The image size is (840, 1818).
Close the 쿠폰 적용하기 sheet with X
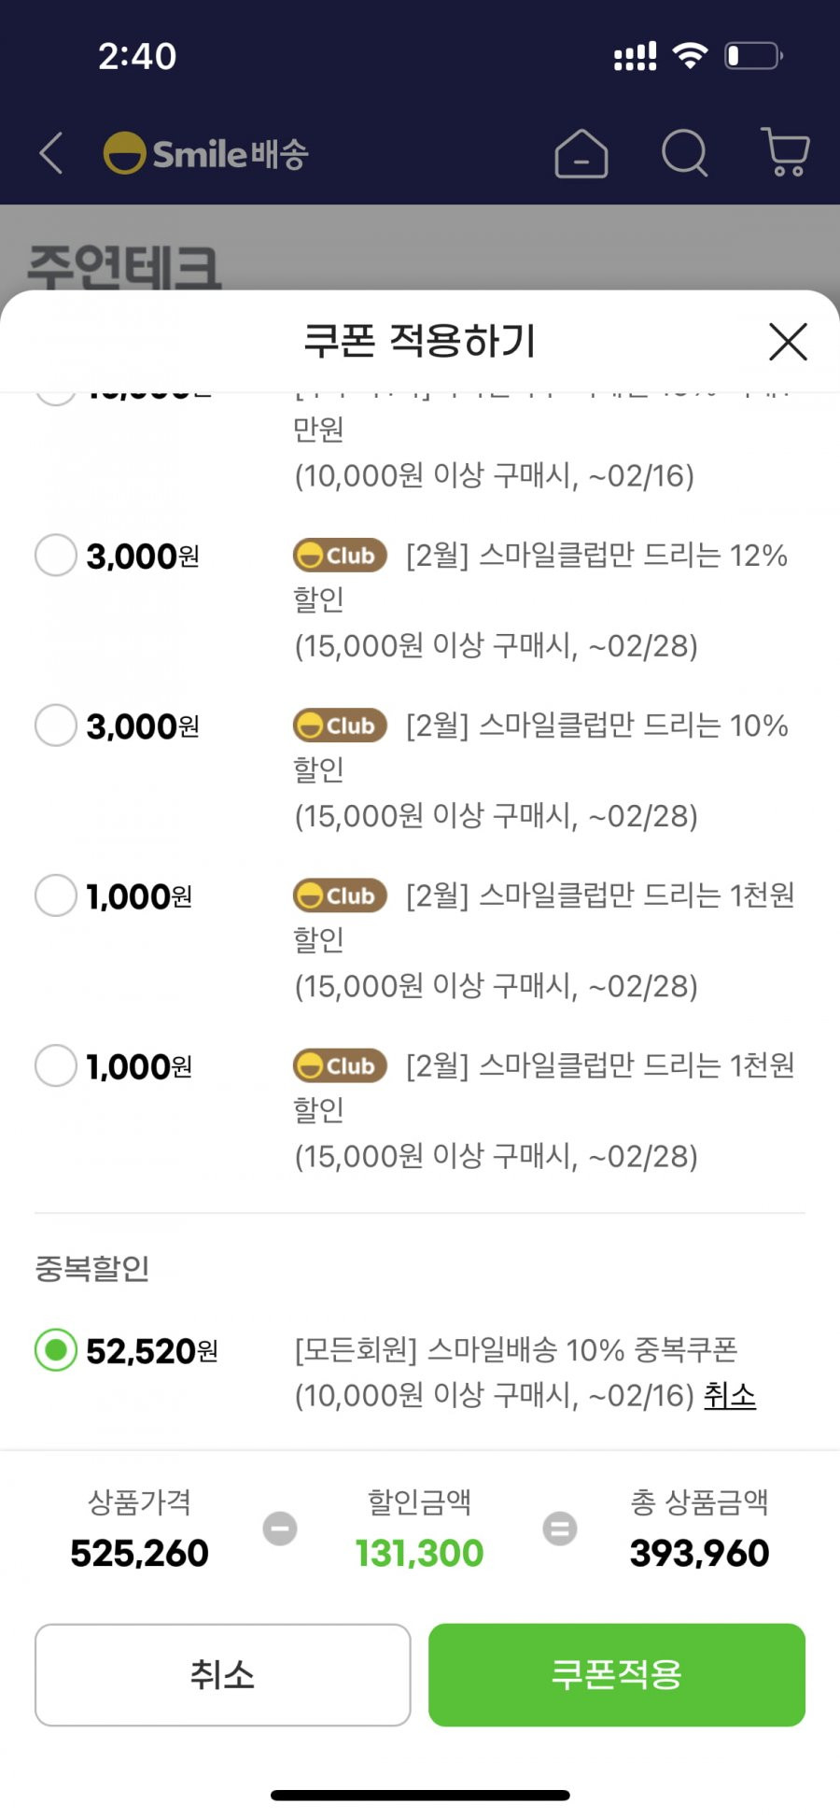click(788, 342)
